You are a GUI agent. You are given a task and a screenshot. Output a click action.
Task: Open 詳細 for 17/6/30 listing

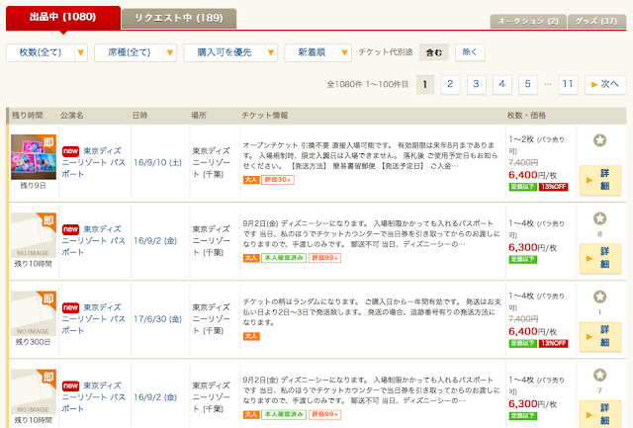600,337
